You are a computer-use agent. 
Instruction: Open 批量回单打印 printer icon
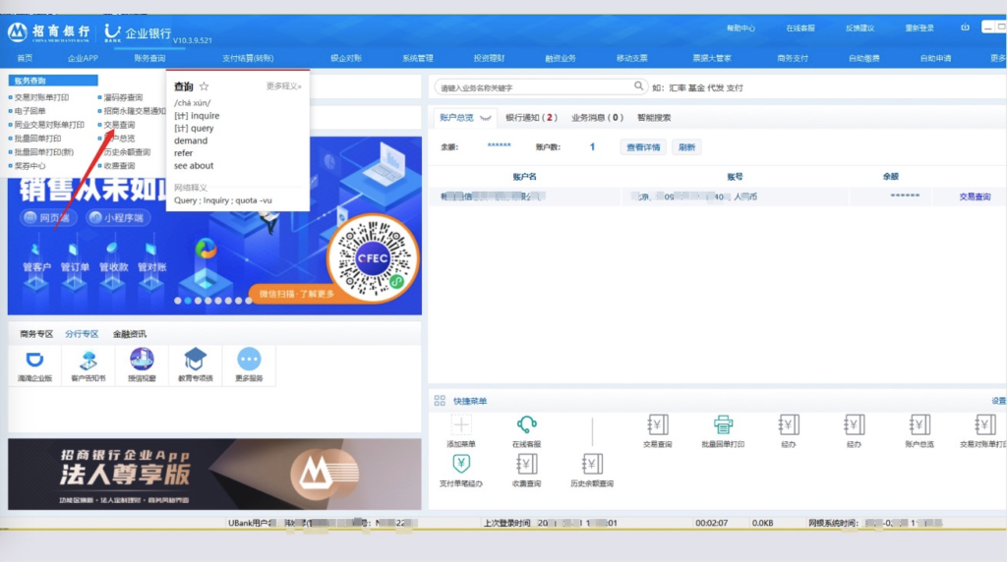click(x=723, y=424)
